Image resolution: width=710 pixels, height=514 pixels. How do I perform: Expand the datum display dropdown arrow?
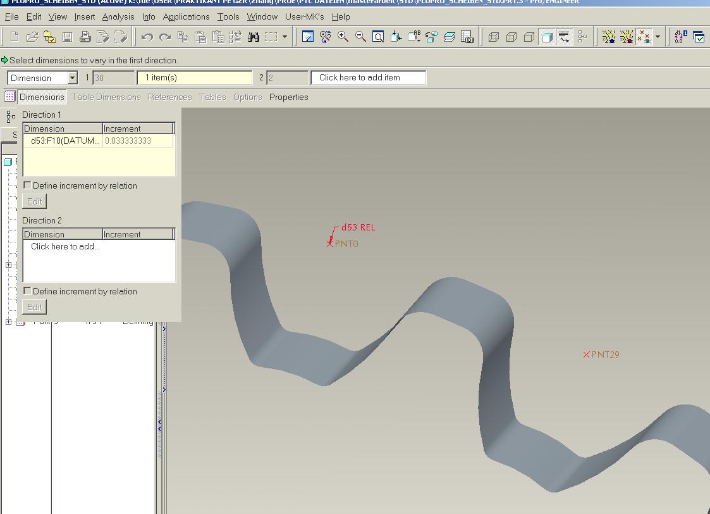(658, 37)
